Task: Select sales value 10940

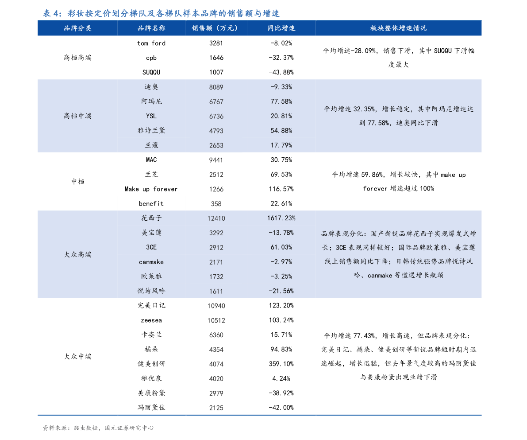Action: [x=216, y=306]
